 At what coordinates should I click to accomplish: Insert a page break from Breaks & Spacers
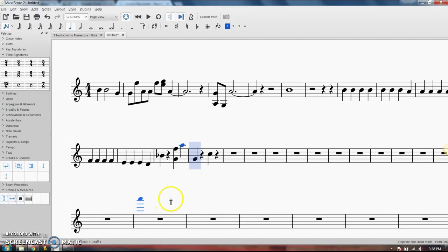coord(19,166)
